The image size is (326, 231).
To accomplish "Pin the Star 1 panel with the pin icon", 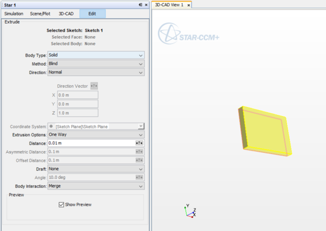I will [140, 5].
